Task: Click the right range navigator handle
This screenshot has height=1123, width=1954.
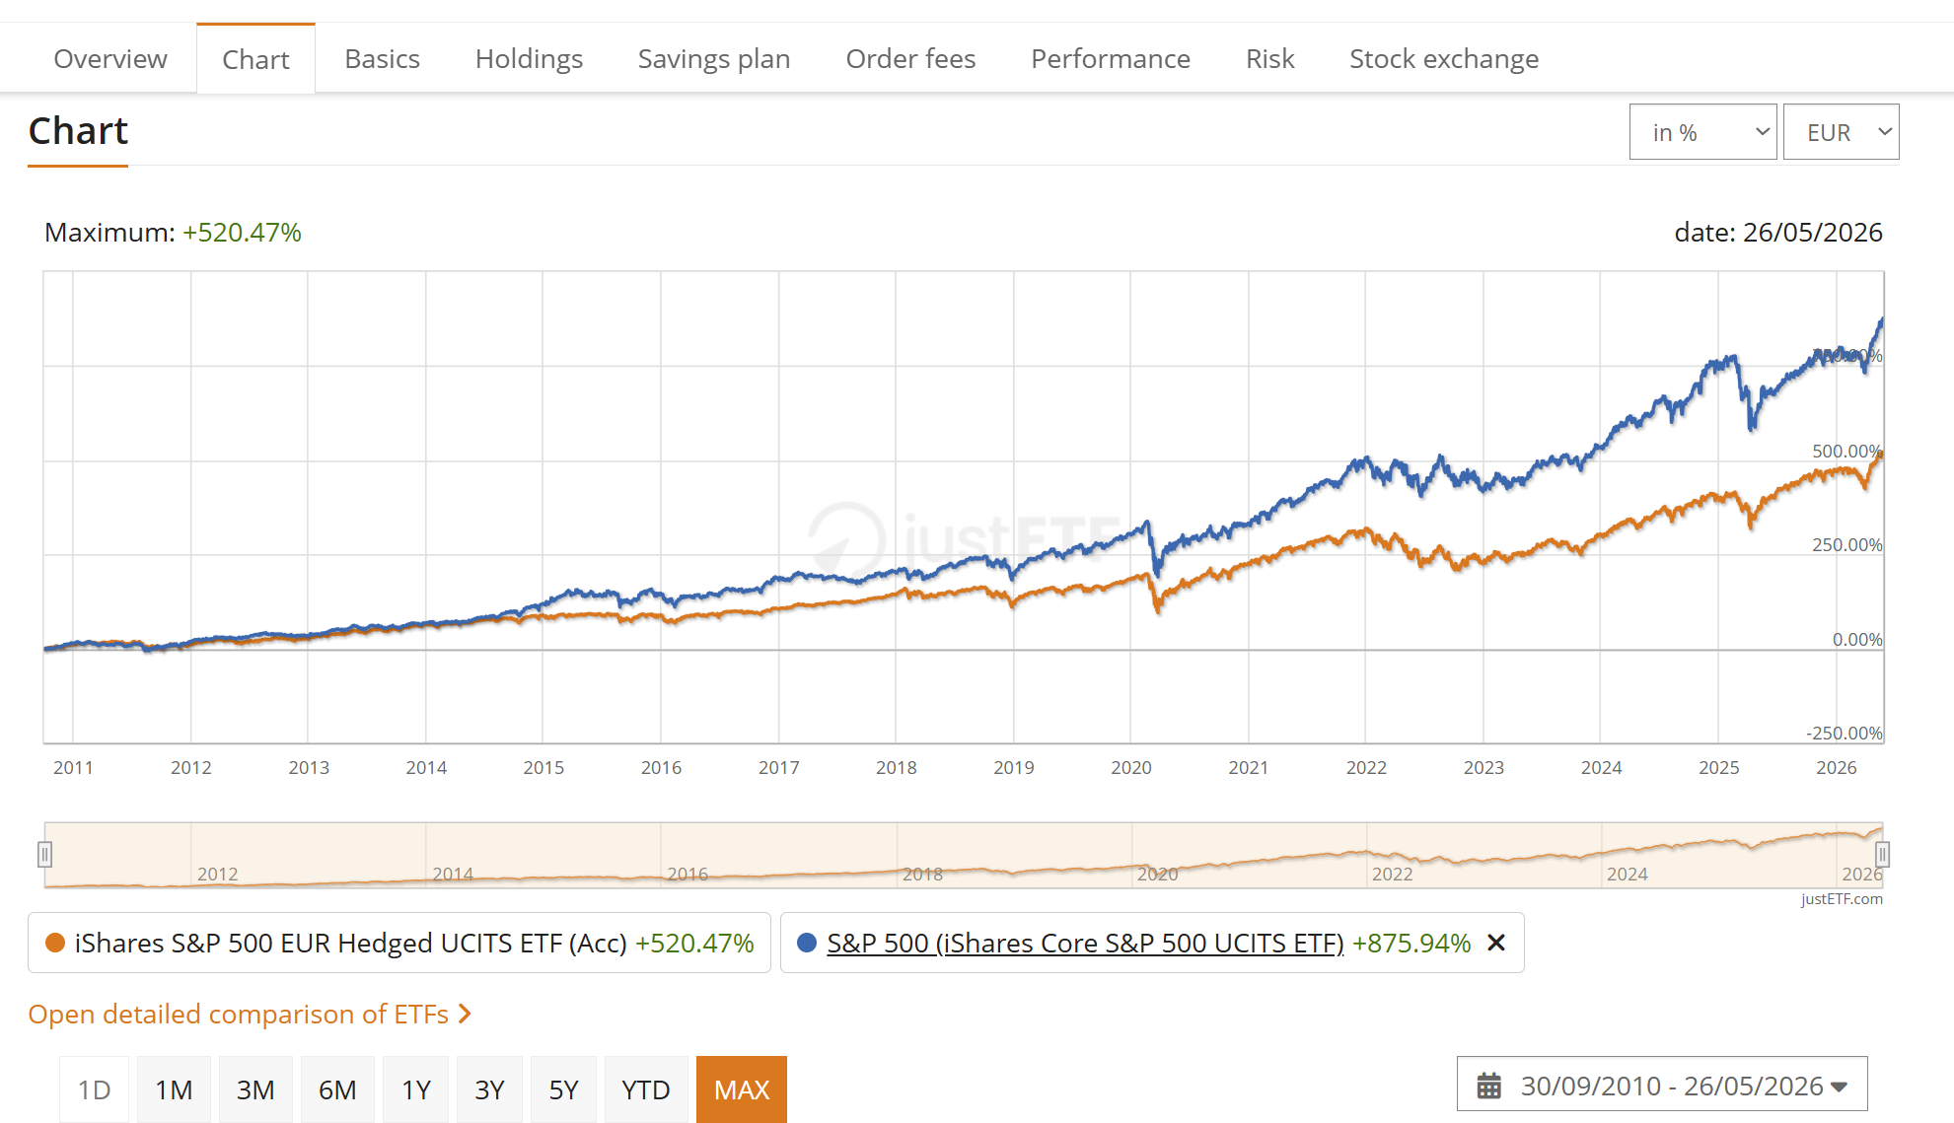Action: tap(1882, 854)
